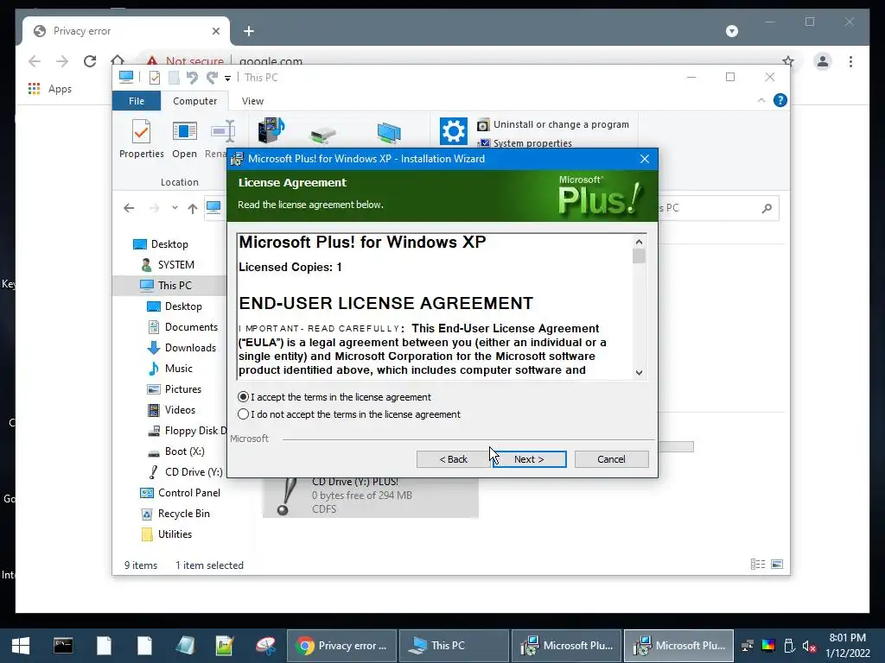This screenshot has width=885, height=663.
Task: Cancel the Plus! installation
Action: 611,459
